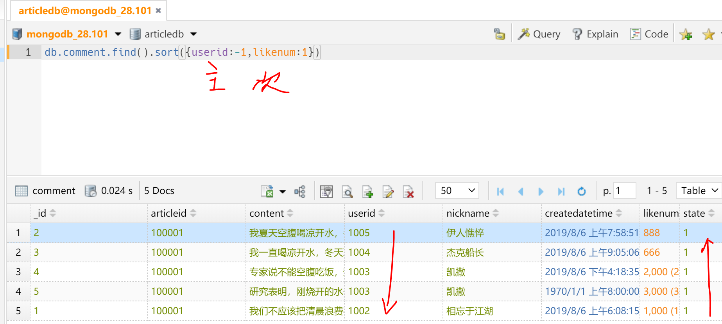Viewport: 722px width, 324px height.
Task: Click the tree structure icon in results toolbar
Action: pyautogui.click(x=299, y=191)
